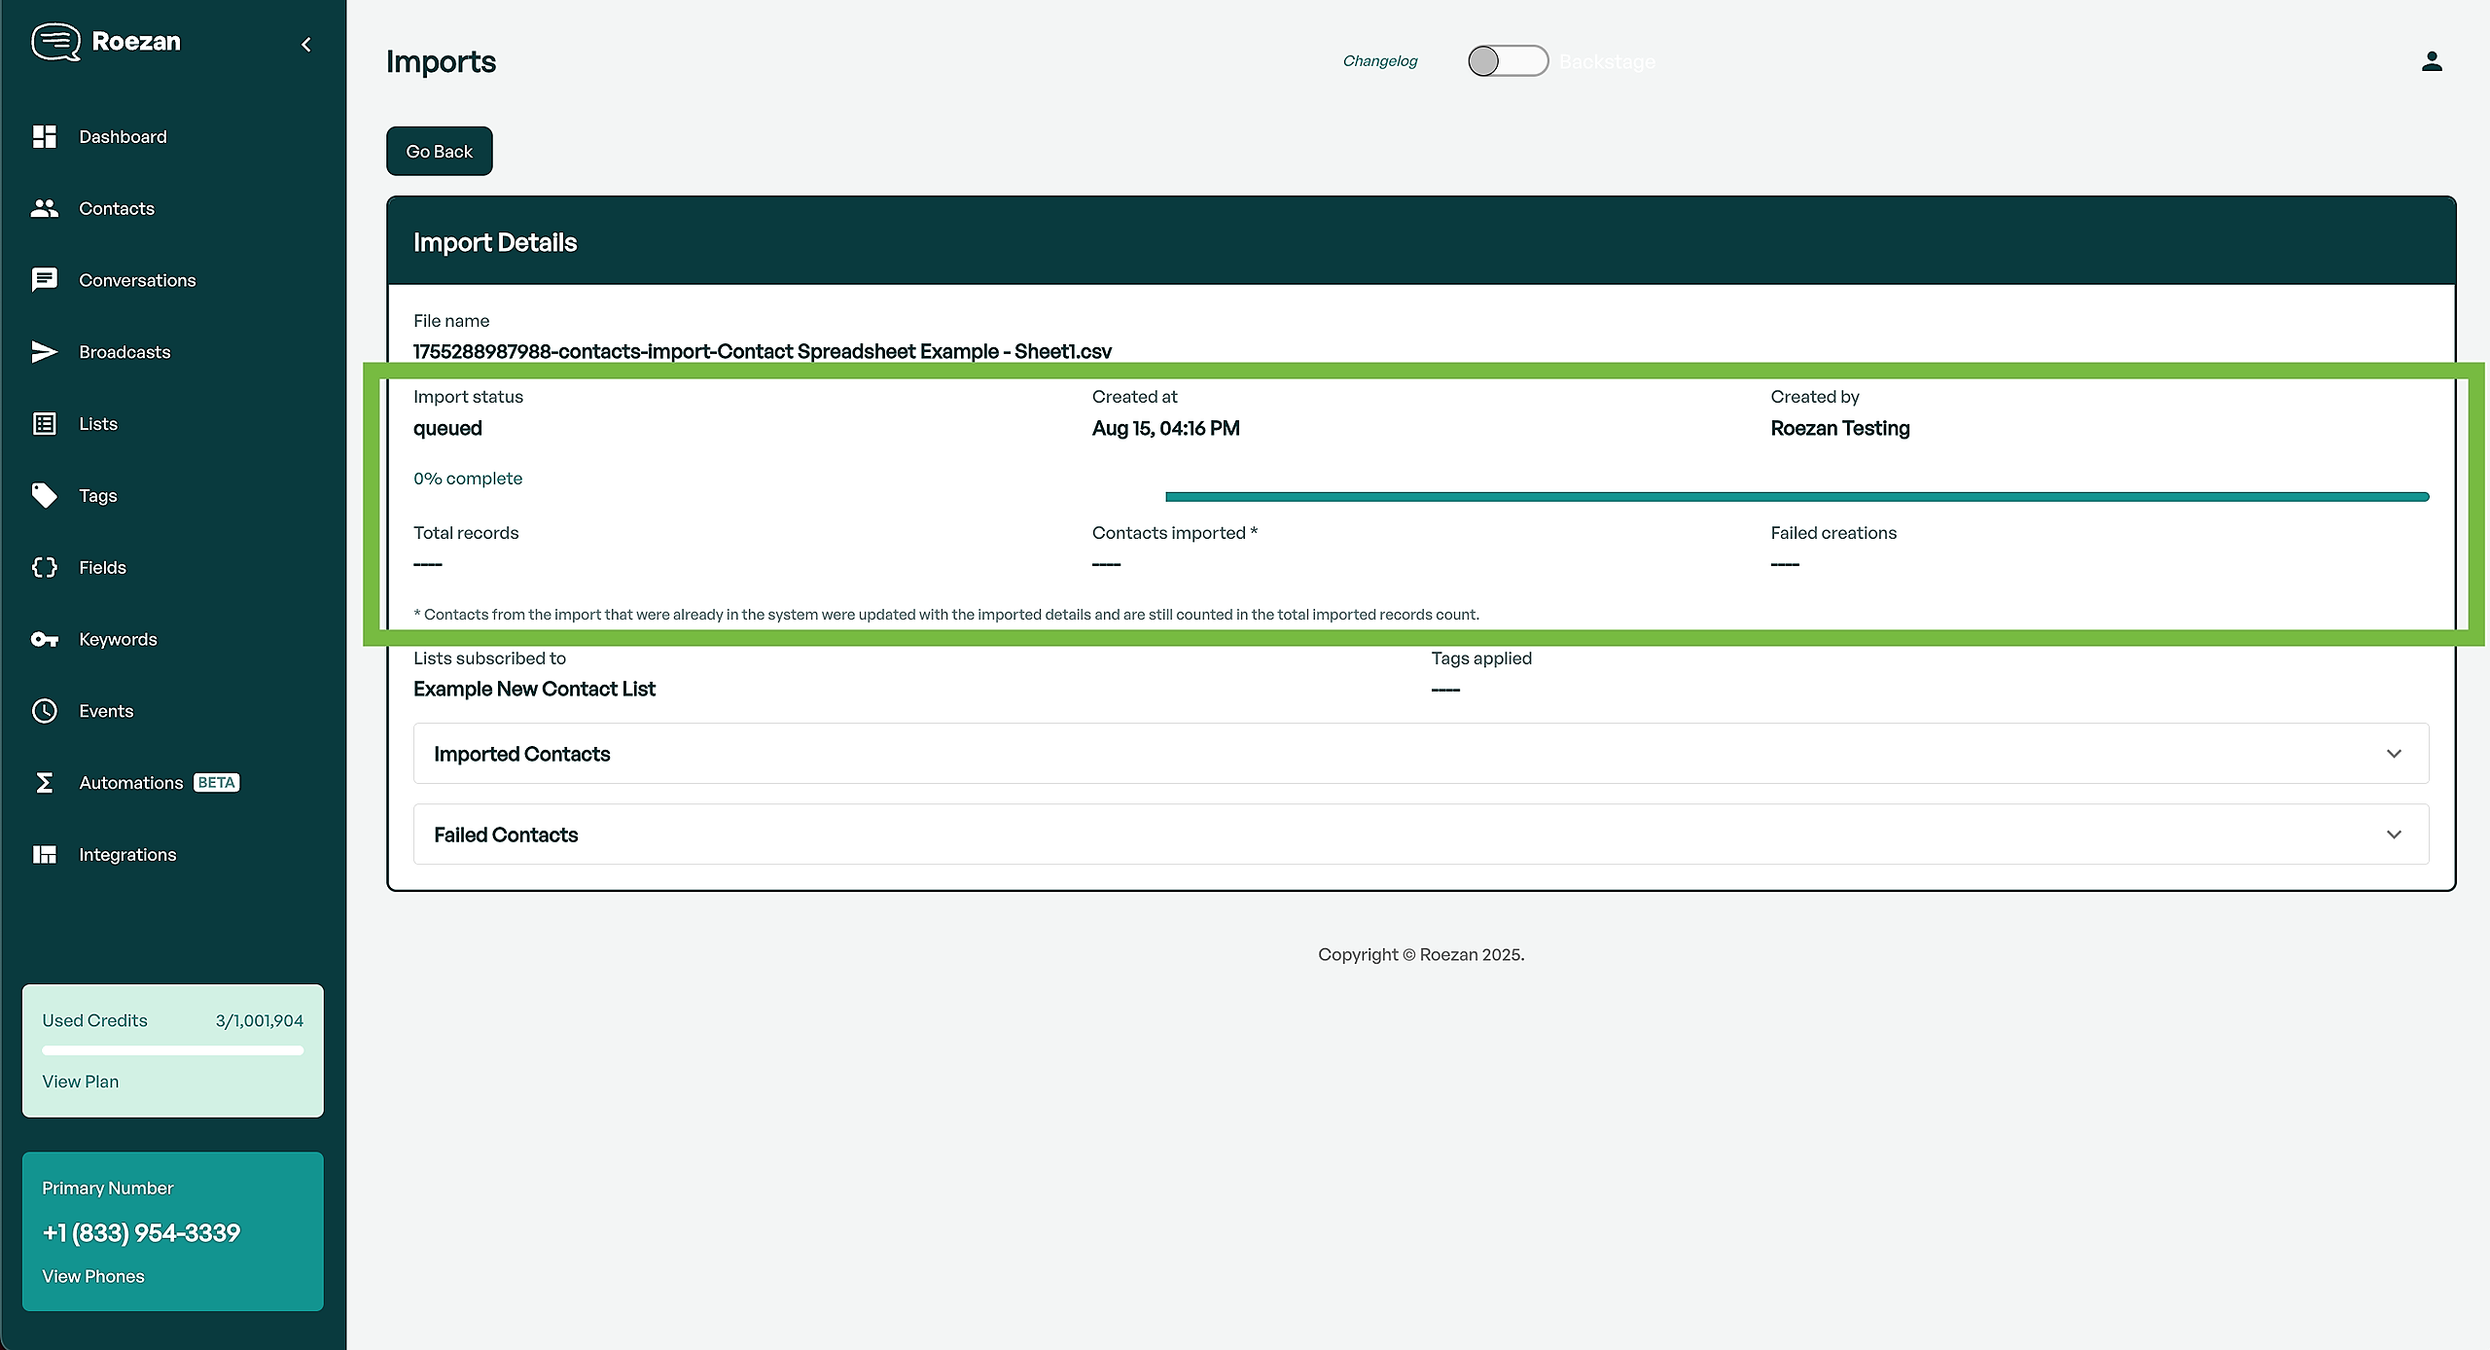This screenshot has width=2490, height=1350.
Task: Navigate to Integrations page
Action: click(x=127, y=855)
